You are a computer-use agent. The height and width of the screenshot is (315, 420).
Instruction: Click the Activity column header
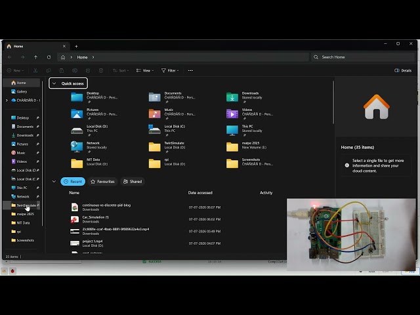[x=266, y=193]
